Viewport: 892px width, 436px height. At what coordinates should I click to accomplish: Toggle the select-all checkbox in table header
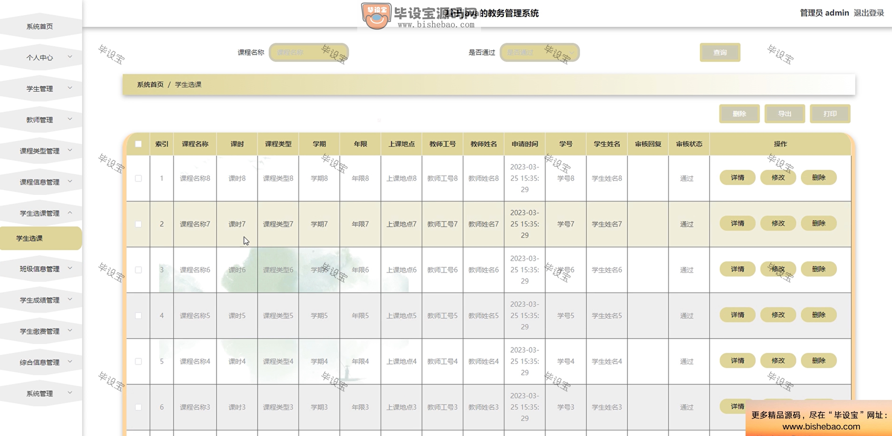coord(138,144)
